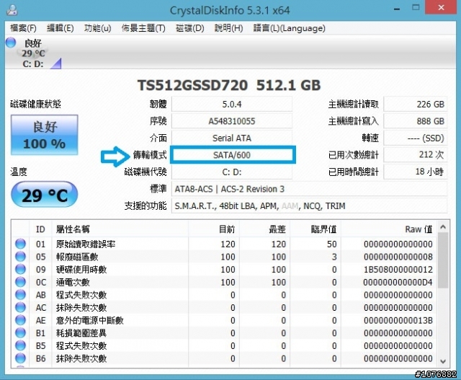Open the 說明(H) menu
Viewport: 461px width, 380px height.
point(228,28)
